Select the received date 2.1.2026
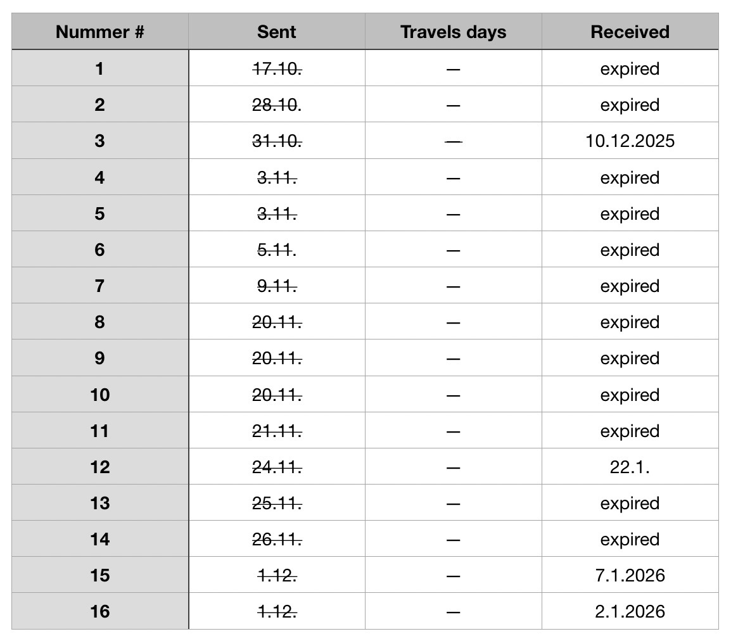The height and width of the screenshot is (641, 738). [x=630, y=611]
